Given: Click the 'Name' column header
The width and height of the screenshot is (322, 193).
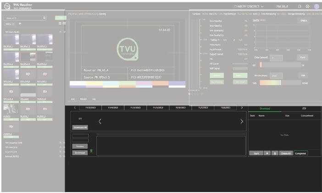Looking at the screenshot, I should 261,116.
